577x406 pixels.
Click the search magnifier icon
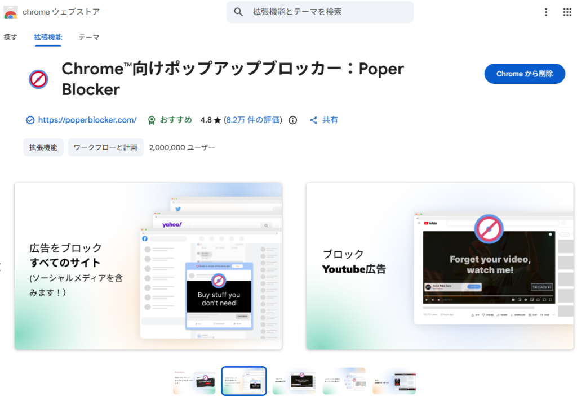coord(238,12)
